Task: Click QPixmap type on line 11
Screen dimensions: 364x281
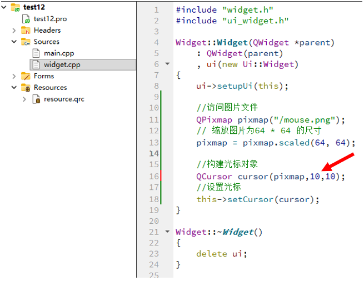Action: coord(214,120)
